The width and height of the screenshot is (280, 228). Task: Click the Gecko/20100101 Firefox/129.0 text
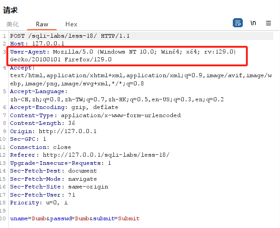click(x=61, y=59)
